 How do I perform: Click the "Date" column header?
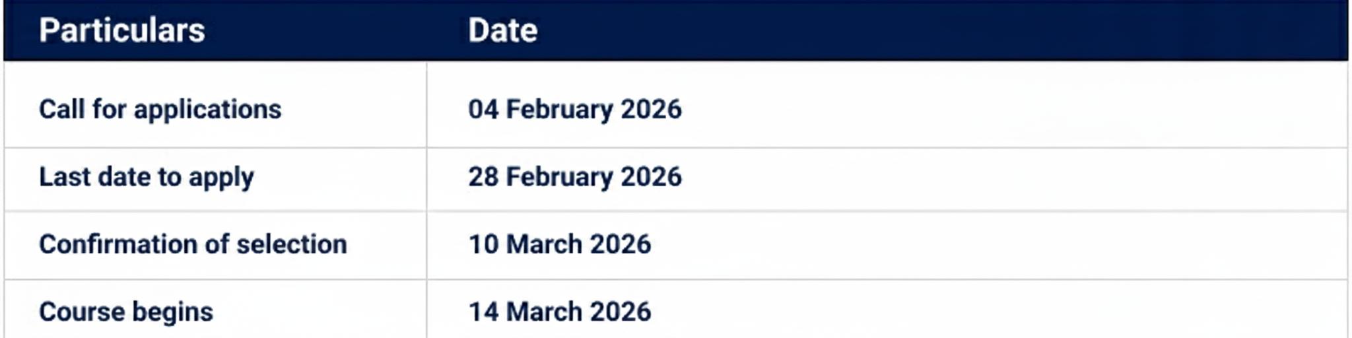(502, 30)
